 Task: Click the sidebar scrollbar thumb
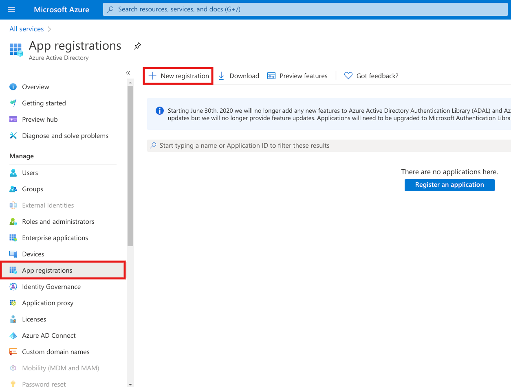[x=130, y=166]
